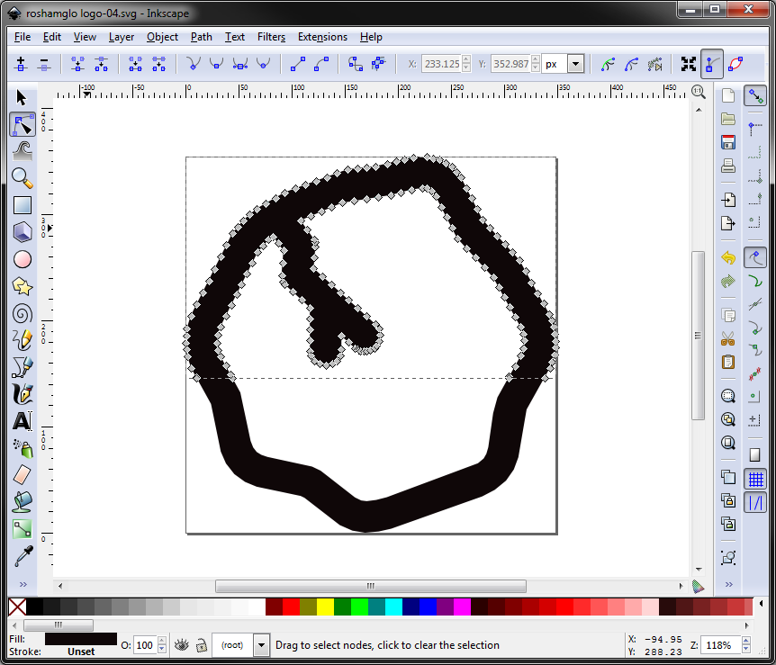Open the Extensions menu
776x665 pixels.
tap(322, 37)
